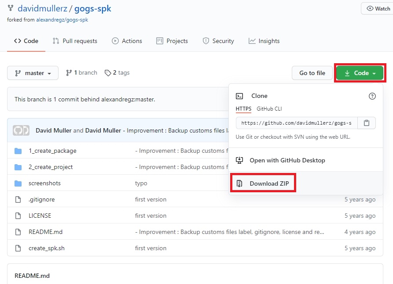
Task: View the 2 tags link
Action: pyautogui.click(x=117, y=73)
